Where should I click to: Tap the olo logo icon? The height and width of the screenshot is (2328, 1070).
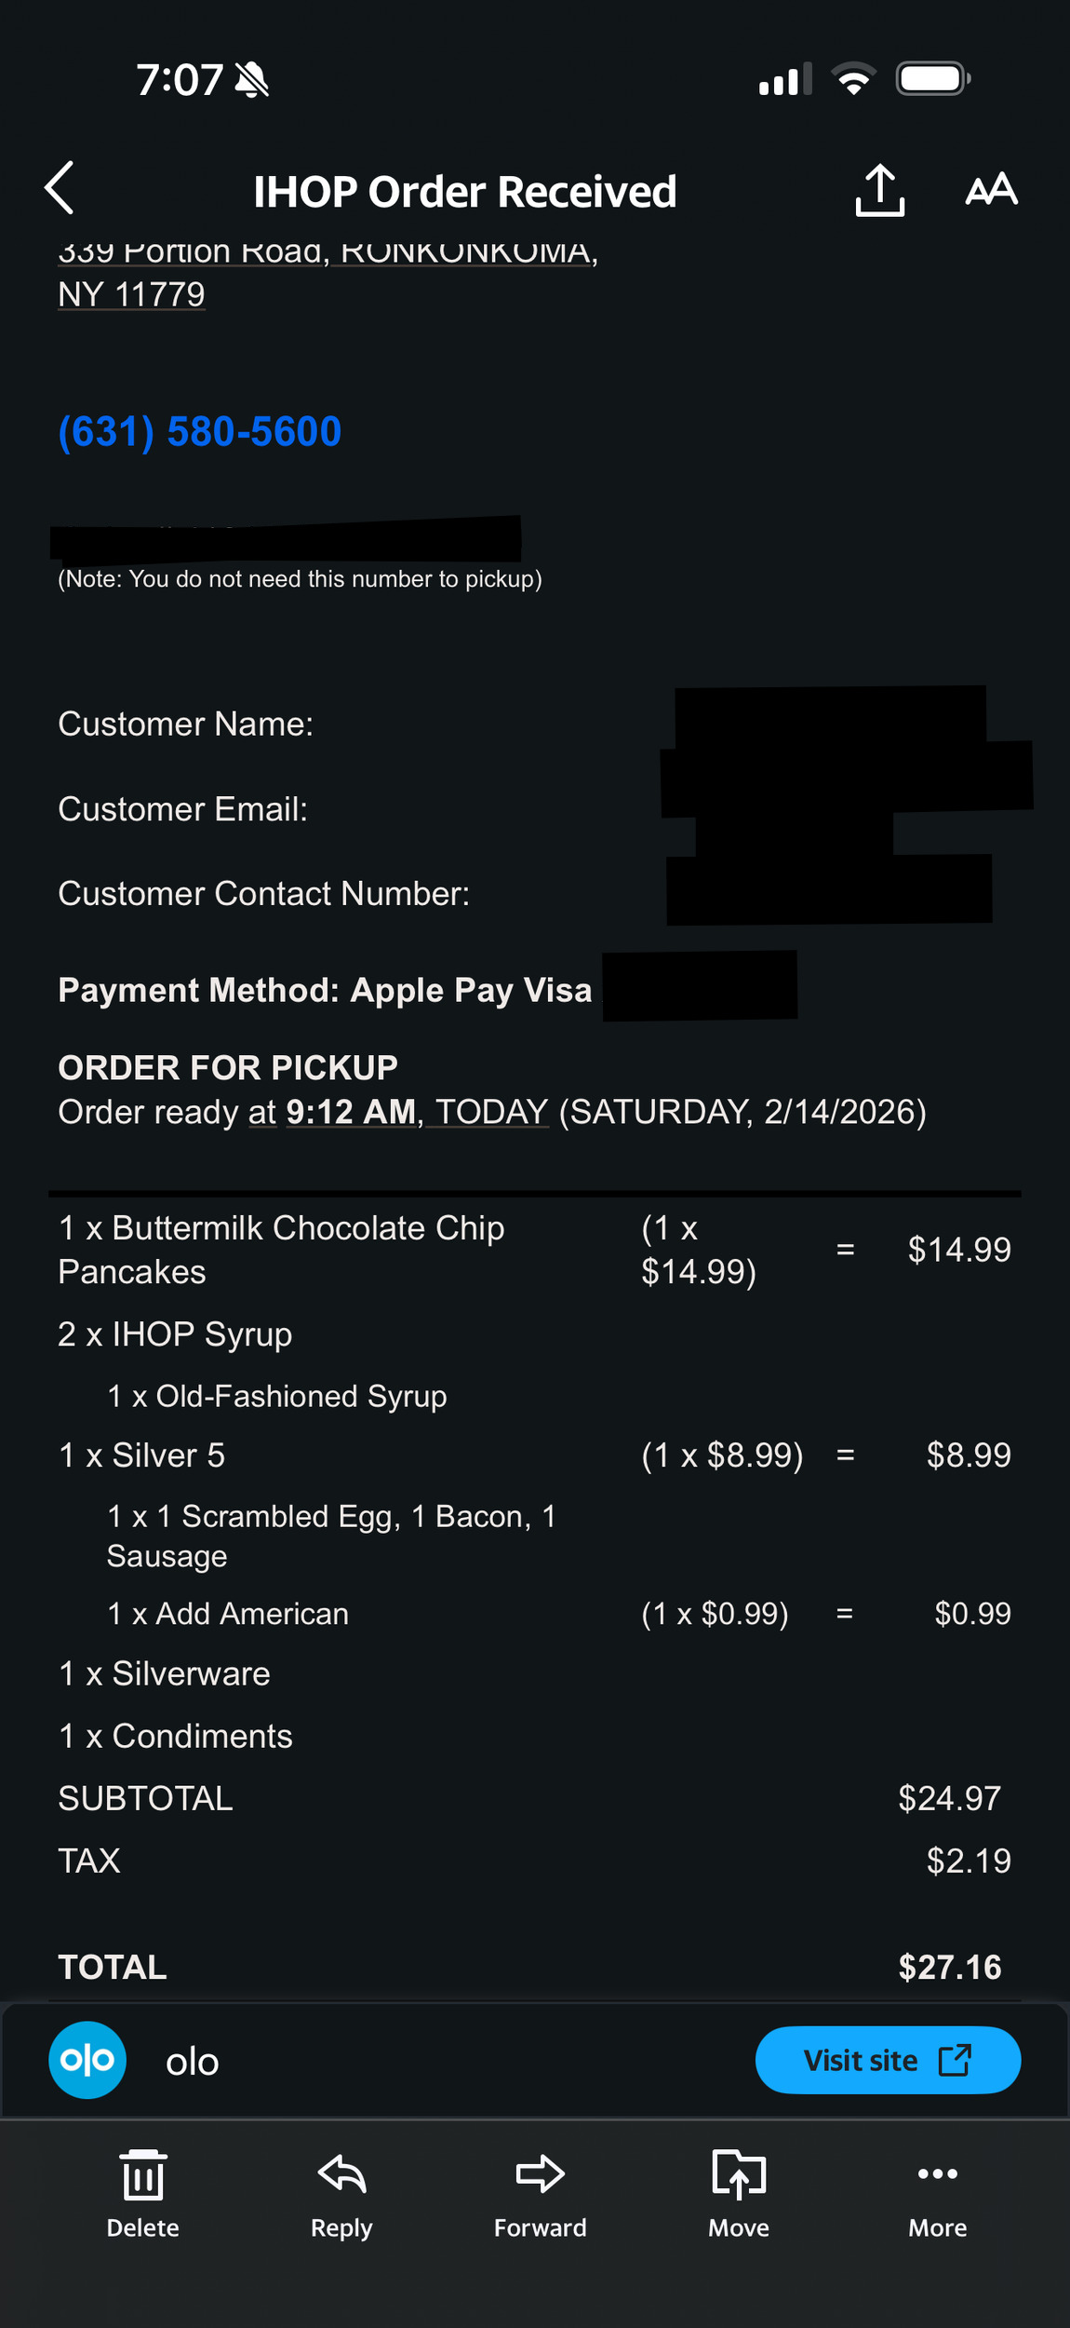(x=87, y=2060)
